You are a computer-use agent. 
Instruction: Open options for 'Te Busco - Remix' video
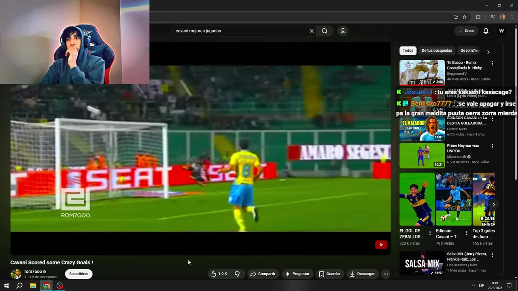(493, 63)
